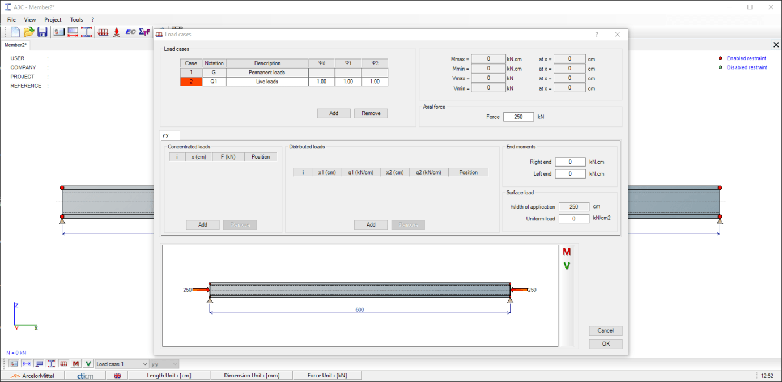This screenshot has height=382, width=782.
Task: Select the highlighted case 2 cell
Action: 192,82
